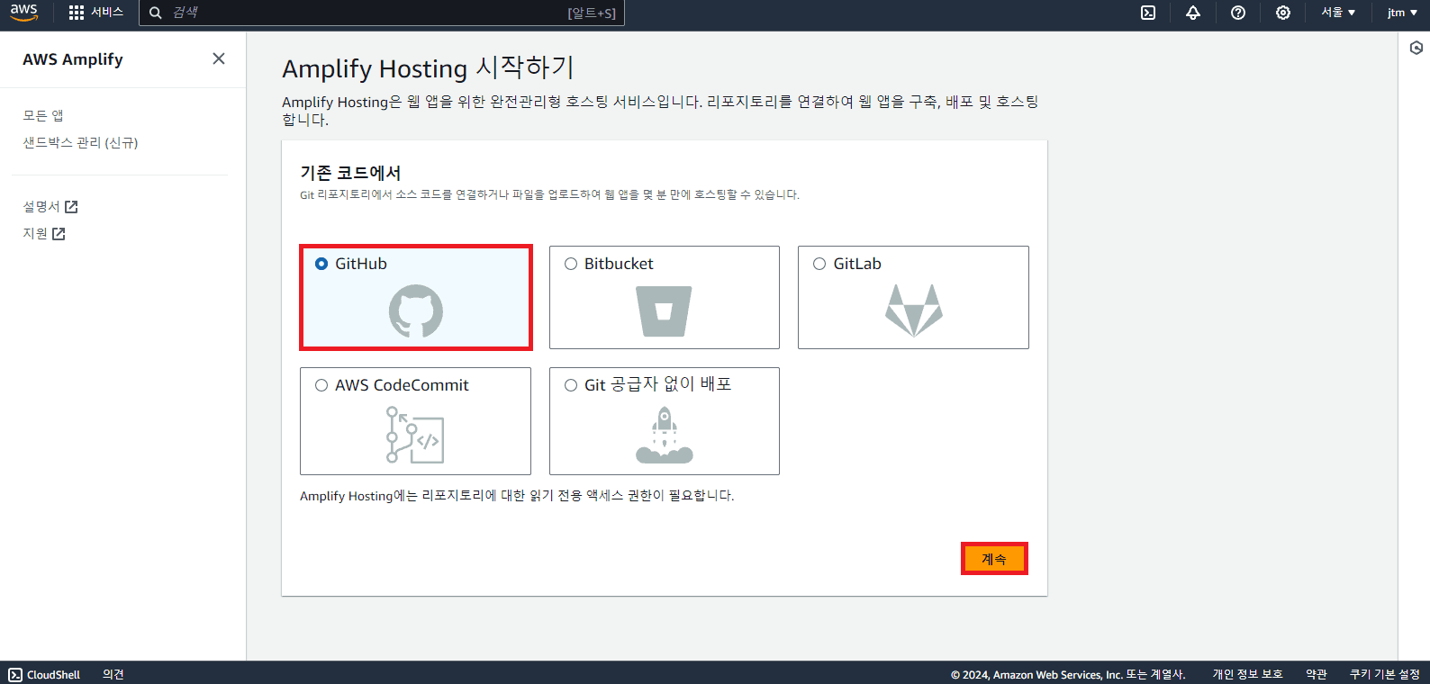The width and height of the screenshot is (1430, 684).
Task: Click the GitLab fox logo
Action: point(913,310)
